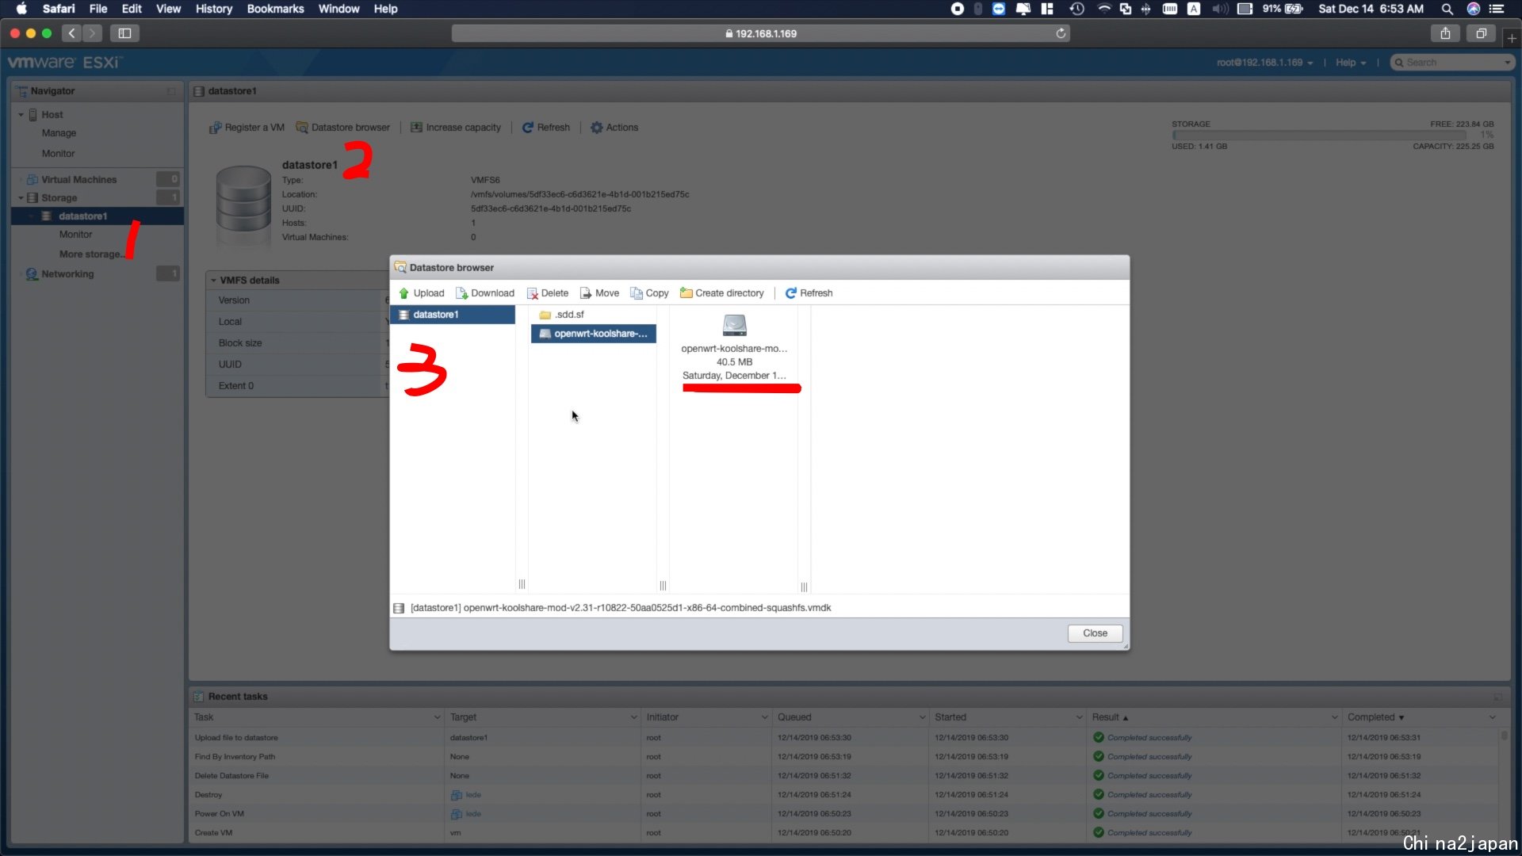Open Datastore browser from the datastore1 page toolbar
This screenshot has height=856, width=1522.
[x=343, y=128]
